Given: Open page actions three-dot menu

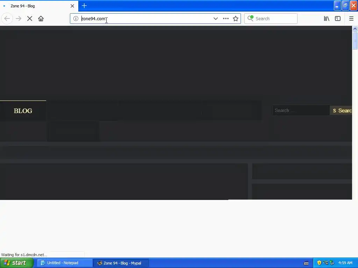Looking at the screenshot, I should [x=225, y=18].
